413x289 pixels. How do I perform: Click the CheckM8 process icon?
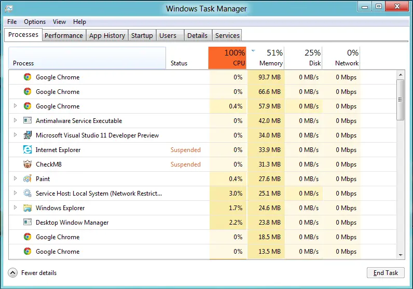pyautogui.click(x=27, y=164)
